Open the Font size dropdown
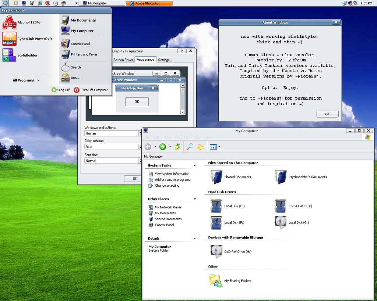This screenshot has height=301, width=377. pyautogui.click(x=140, y=161)
